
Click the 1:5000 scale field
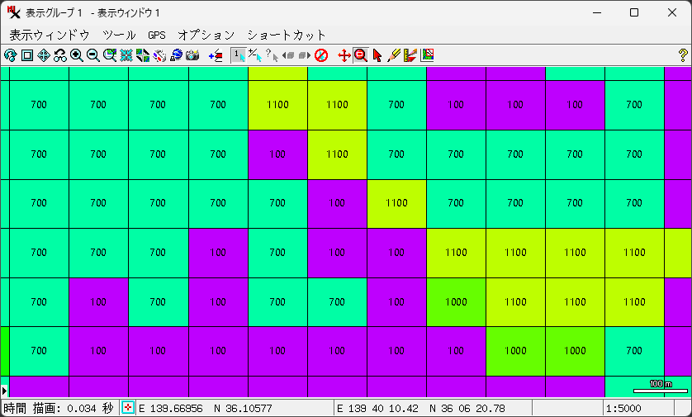(x=636, y=408)
